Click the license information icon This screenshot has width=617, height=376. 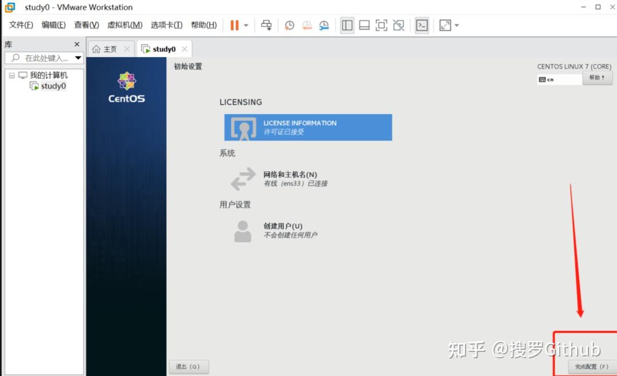(x=243, y=128)
